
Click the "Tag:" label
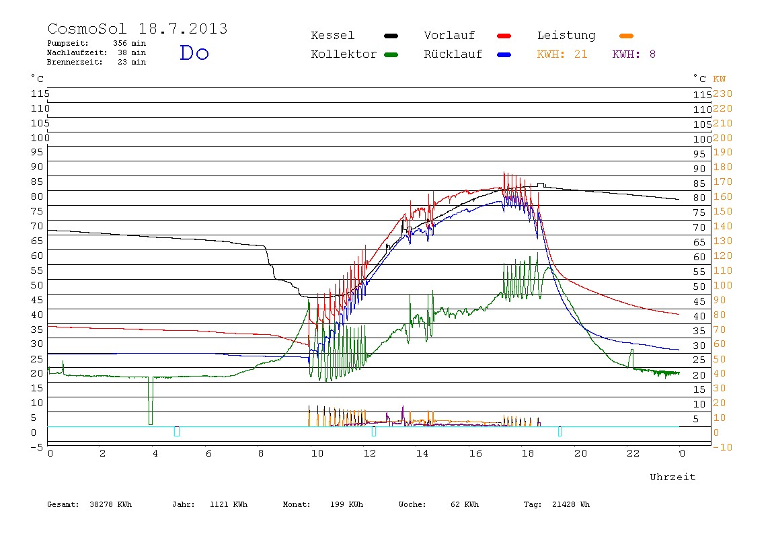point(533,504)
